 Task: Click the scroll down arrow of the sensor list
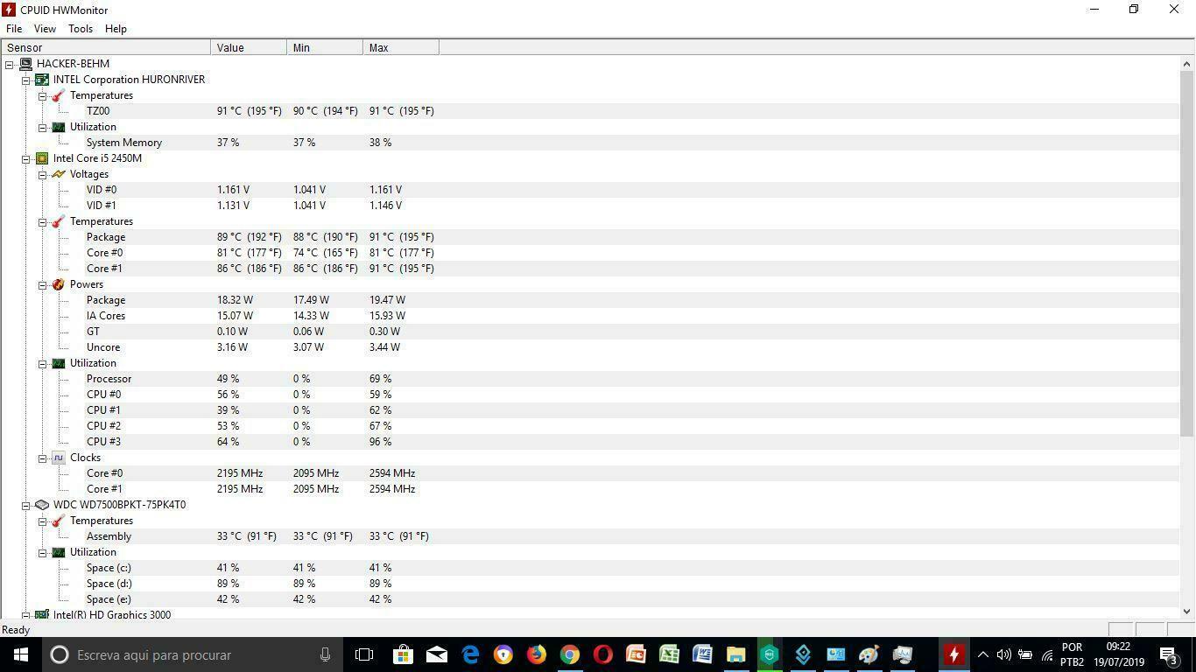1187,612
